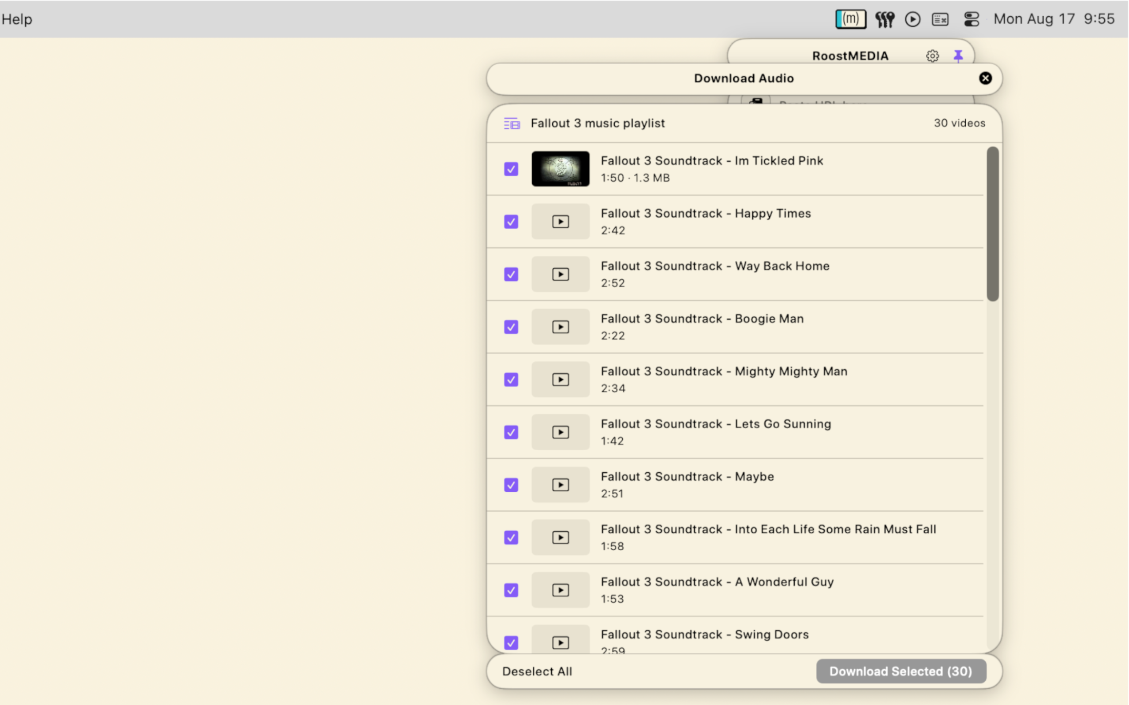Click the 1:42 duration of Lets Go Sunning
1129x705 pixels.
coord(612,442)
